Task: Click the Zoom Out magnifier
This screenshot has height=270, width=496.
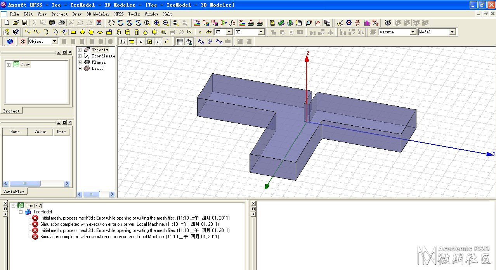Action: [x=166, y=23]
